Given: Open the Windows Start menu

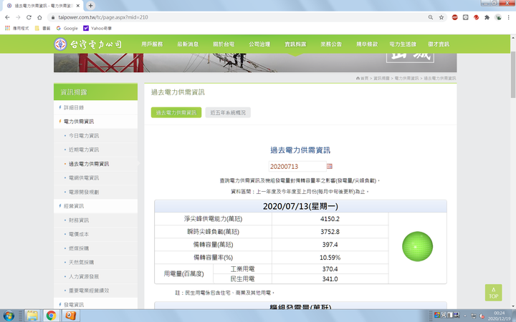Looking at the screenshot, I should (x=8, y=316).
